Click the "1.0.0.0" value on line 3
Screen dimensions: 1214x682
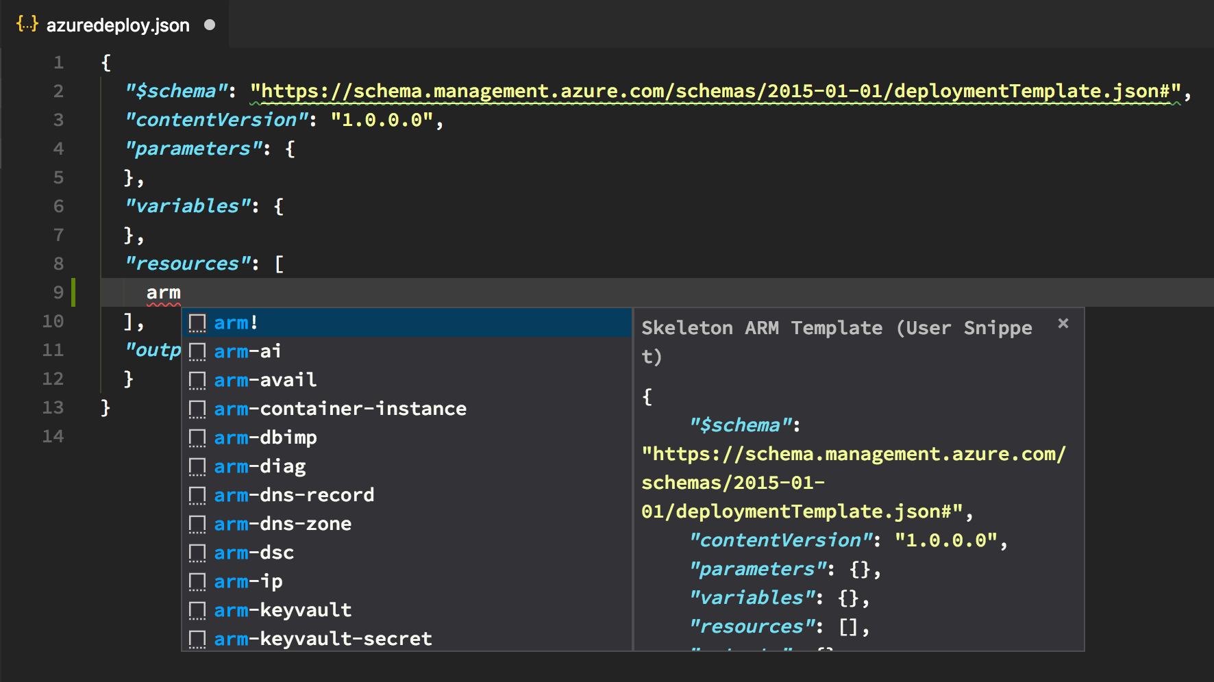tap(382, 120)
